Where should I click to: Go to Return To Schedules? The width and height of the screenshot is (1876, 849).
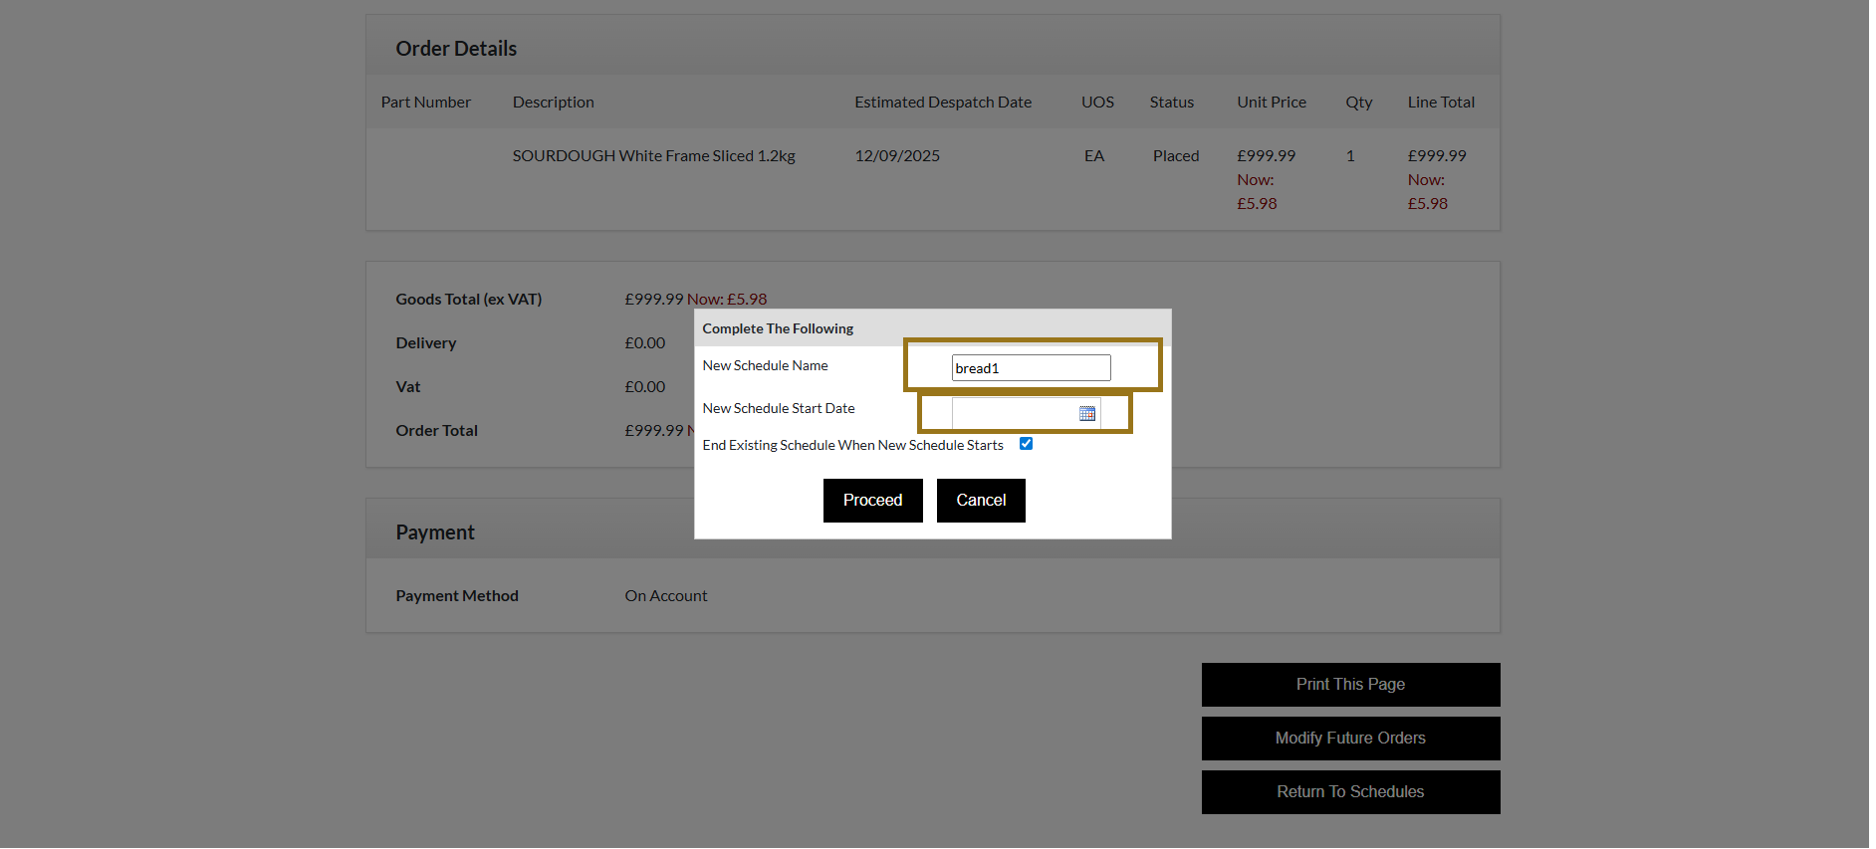pos(1350,791)
